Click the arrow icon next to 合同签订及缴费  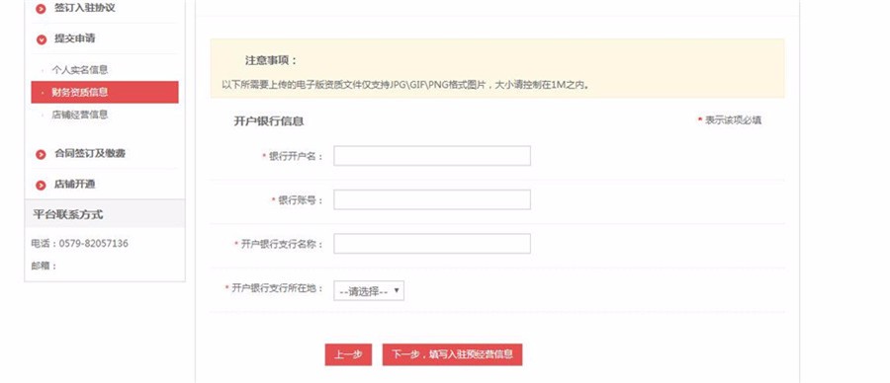click(x=41, y=155)
